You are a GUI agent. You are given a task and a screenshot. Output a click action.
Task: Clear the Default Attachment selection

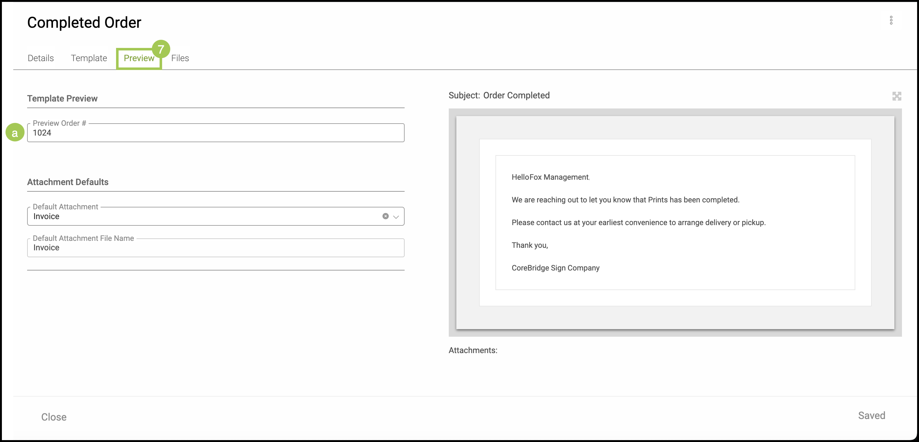pyautogui.click(x=385, y=216)
